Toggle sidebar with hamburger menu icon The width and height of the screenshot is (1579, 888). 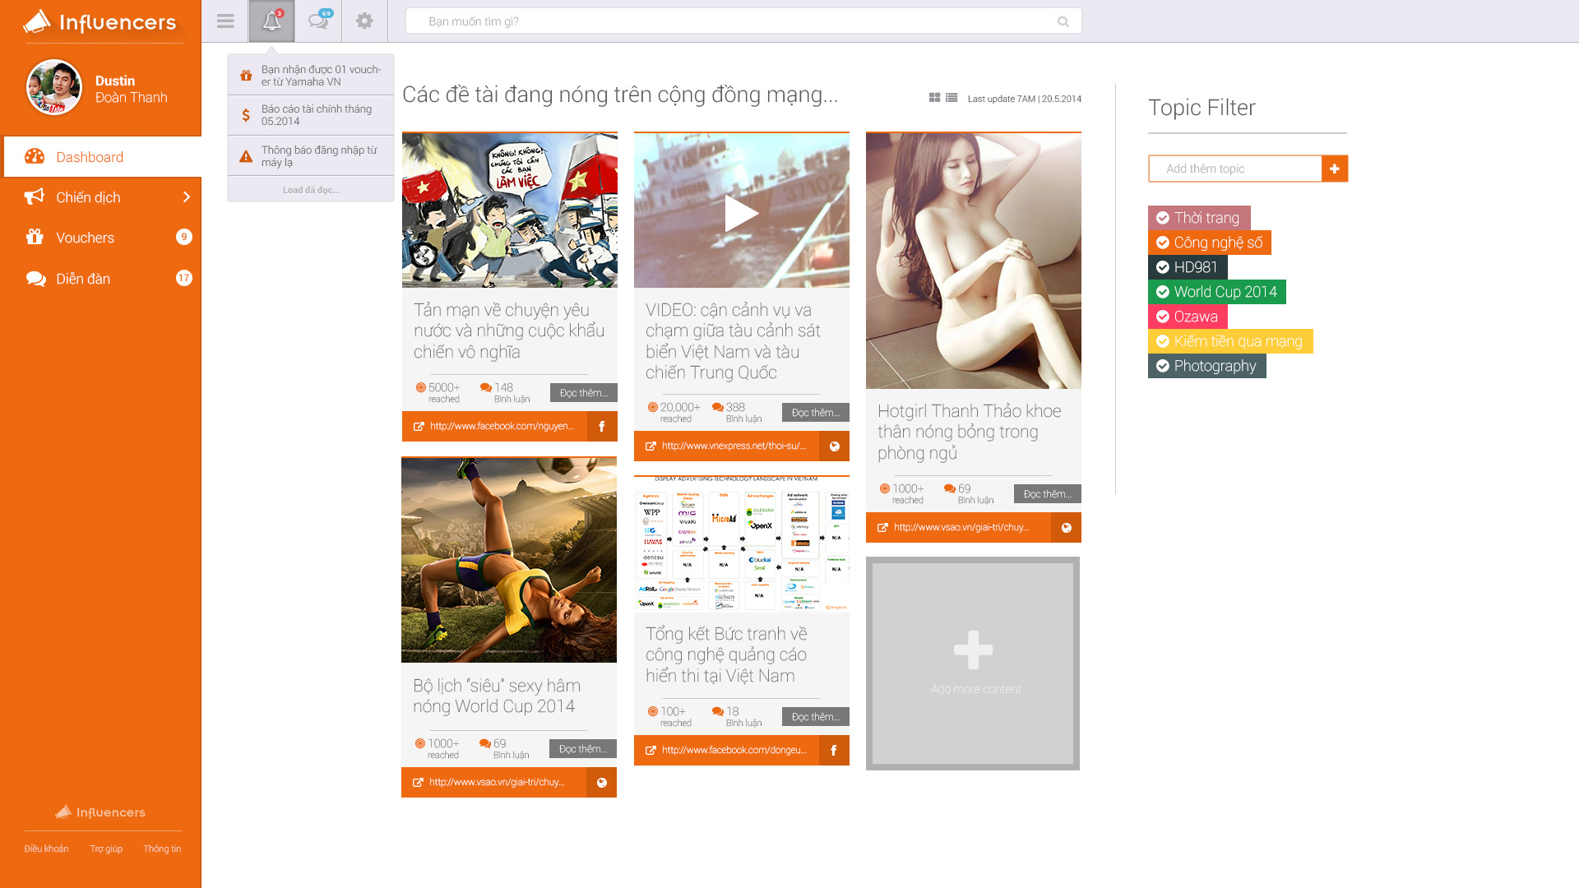225,21
